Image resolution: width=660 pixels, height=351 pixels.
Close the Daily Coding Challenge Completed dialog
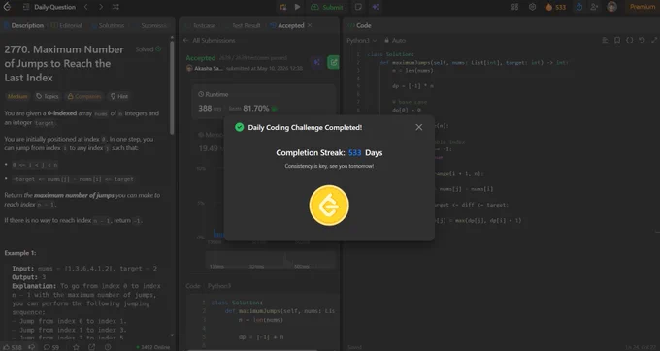419,127
